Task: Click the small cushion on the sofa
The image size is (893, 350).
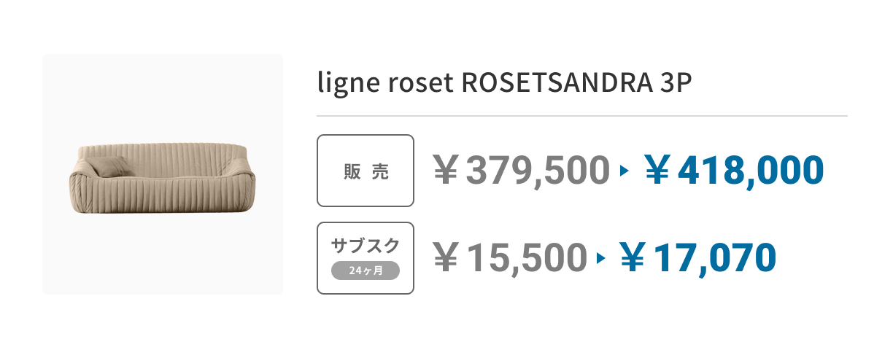Action: click(109, 166)
